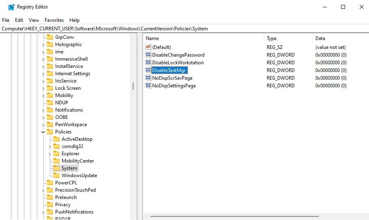Screen dimensions: 369x220
Task: Click the Internet Settings folder icon
Action: (50, 74)
